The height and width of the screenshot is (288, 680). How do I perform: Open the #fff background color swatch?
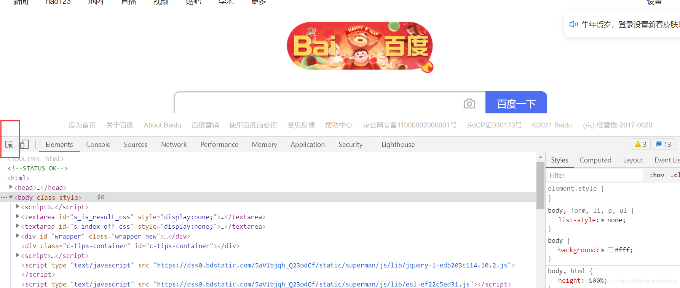pyautogui.click(x=610, y=250)
